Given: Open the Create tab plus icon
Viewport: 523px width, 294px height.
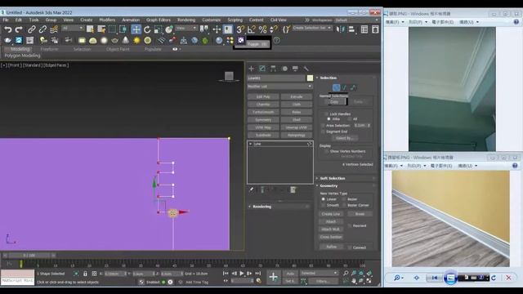Looking at the screenshot, I should [251, 69].
